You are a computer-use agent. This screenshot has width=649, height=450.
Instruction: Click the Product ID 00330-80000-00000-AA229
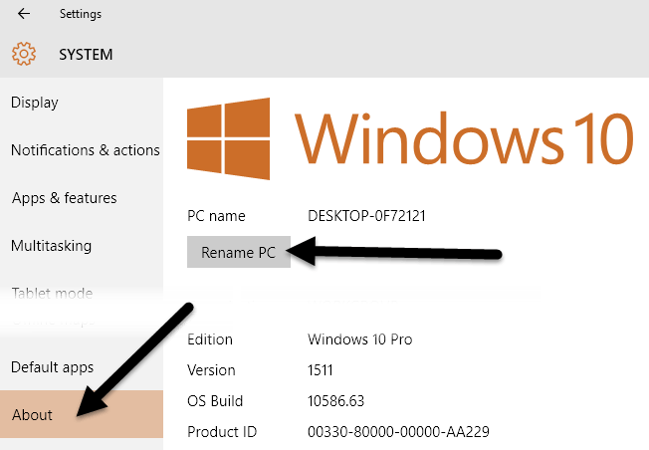point(398,432)
